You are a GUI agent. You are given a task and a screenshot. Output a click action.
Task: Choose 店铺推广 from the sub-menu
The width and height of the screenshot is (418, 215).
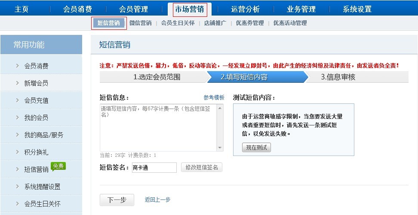pyautogui.click(x=215, y=23)
